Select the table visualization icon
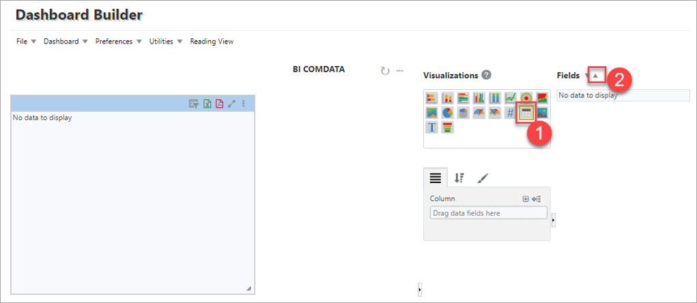 pos(526,113)
